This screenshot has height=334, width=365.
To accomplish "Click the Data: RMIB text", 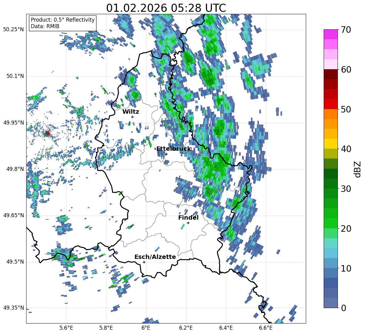I will pos(45,26).
